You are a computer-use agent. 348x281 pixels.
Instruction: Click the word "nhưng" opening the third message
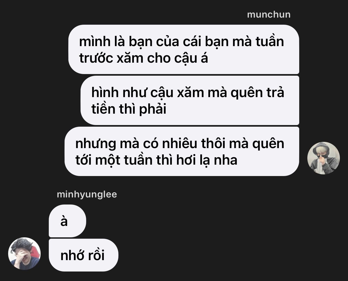tap(96, 144)
